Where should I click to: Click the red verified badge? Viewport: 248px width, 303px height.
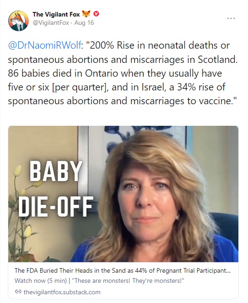pos(96,14)
